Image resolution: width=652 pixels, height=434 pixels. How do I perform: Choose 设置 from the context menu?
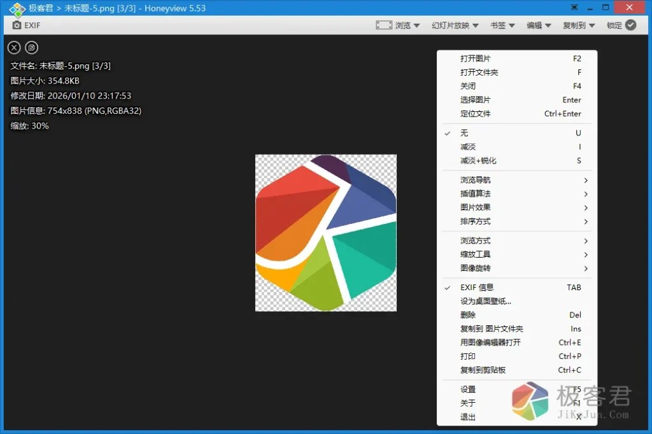coord(467,389)
